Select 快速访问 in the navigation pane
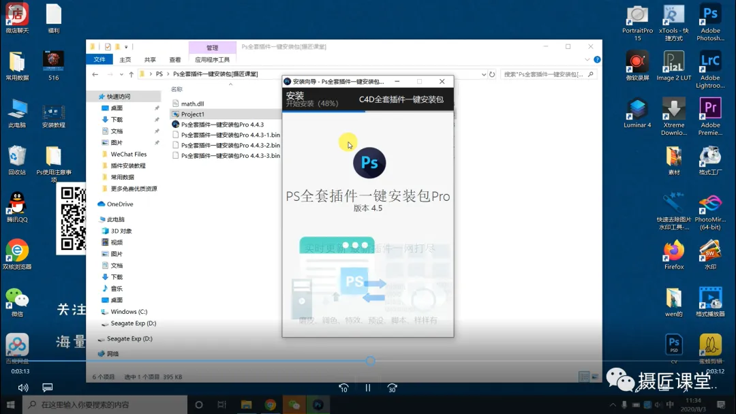 tap(119, 97)
